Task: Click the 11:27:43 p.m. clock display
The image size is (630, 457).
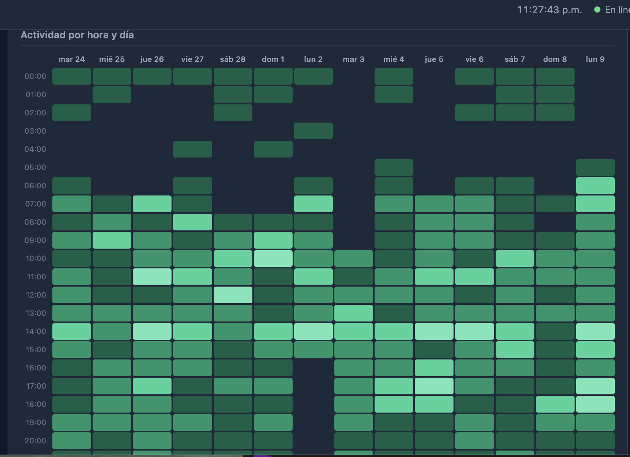Action: coord(549,10)
